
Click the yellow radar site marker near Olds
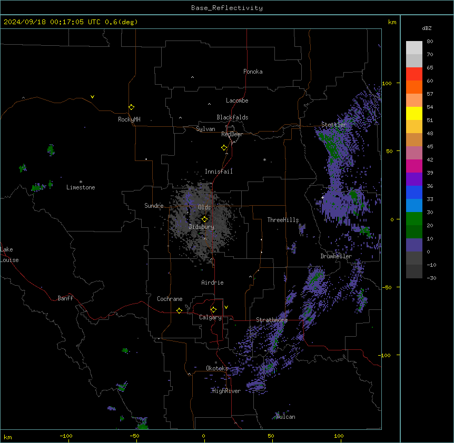[204, 219]
